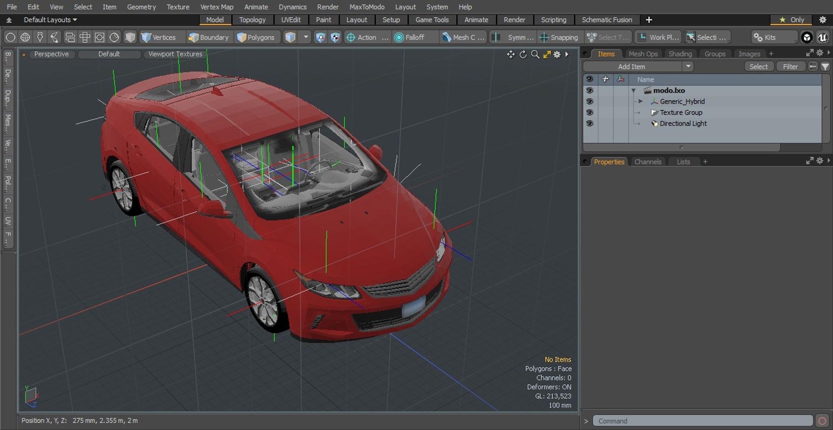
Task: Switch to the UVEdit layout tab
Action: [x=291, y=20]
